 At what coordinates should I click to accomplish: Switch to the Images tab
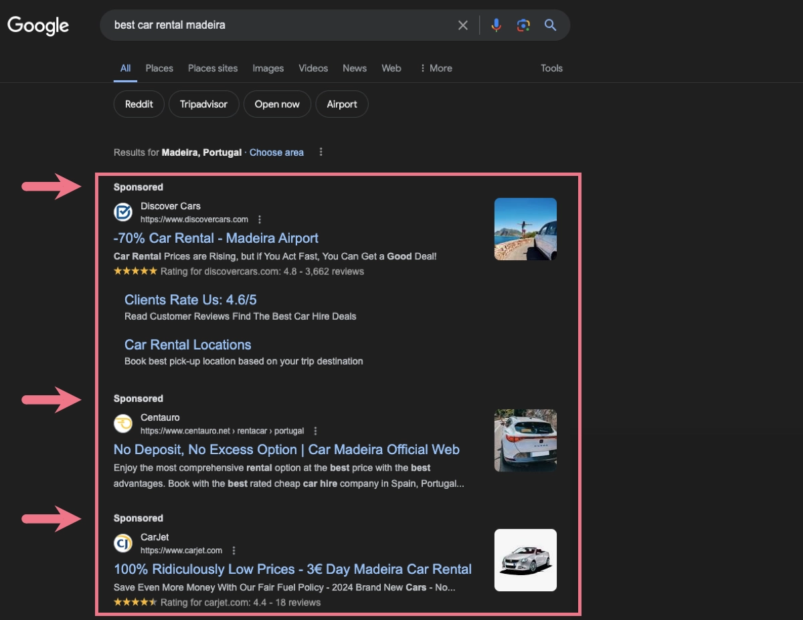coord(268,68)
